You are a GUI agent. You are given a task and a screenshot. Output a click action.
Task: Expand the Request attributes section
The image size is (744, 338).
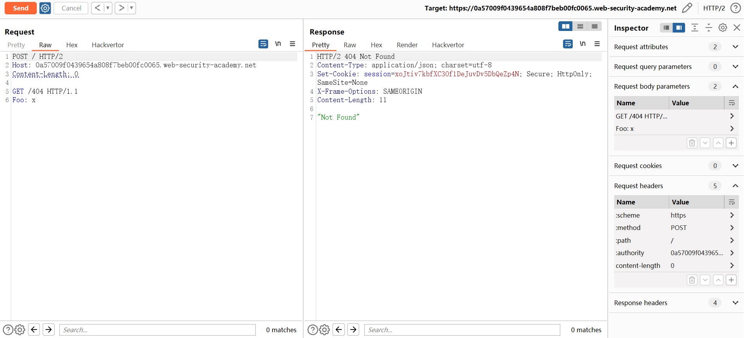point(735,47)
